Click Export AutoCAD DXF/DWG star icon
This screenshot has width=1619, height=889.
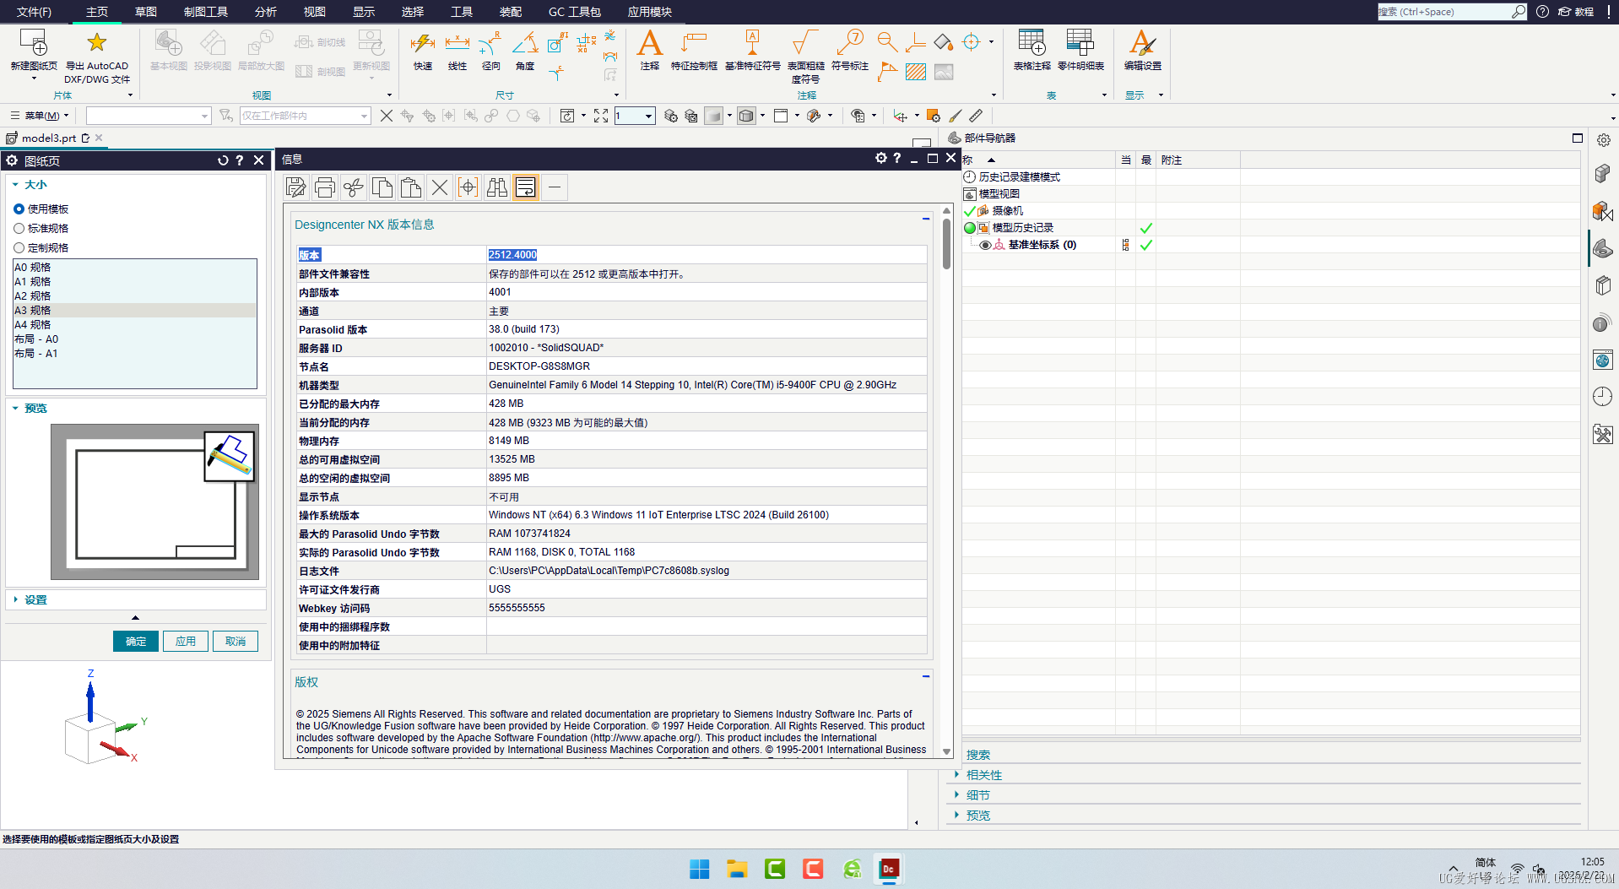pyautogui.click(x=97, y=43)
